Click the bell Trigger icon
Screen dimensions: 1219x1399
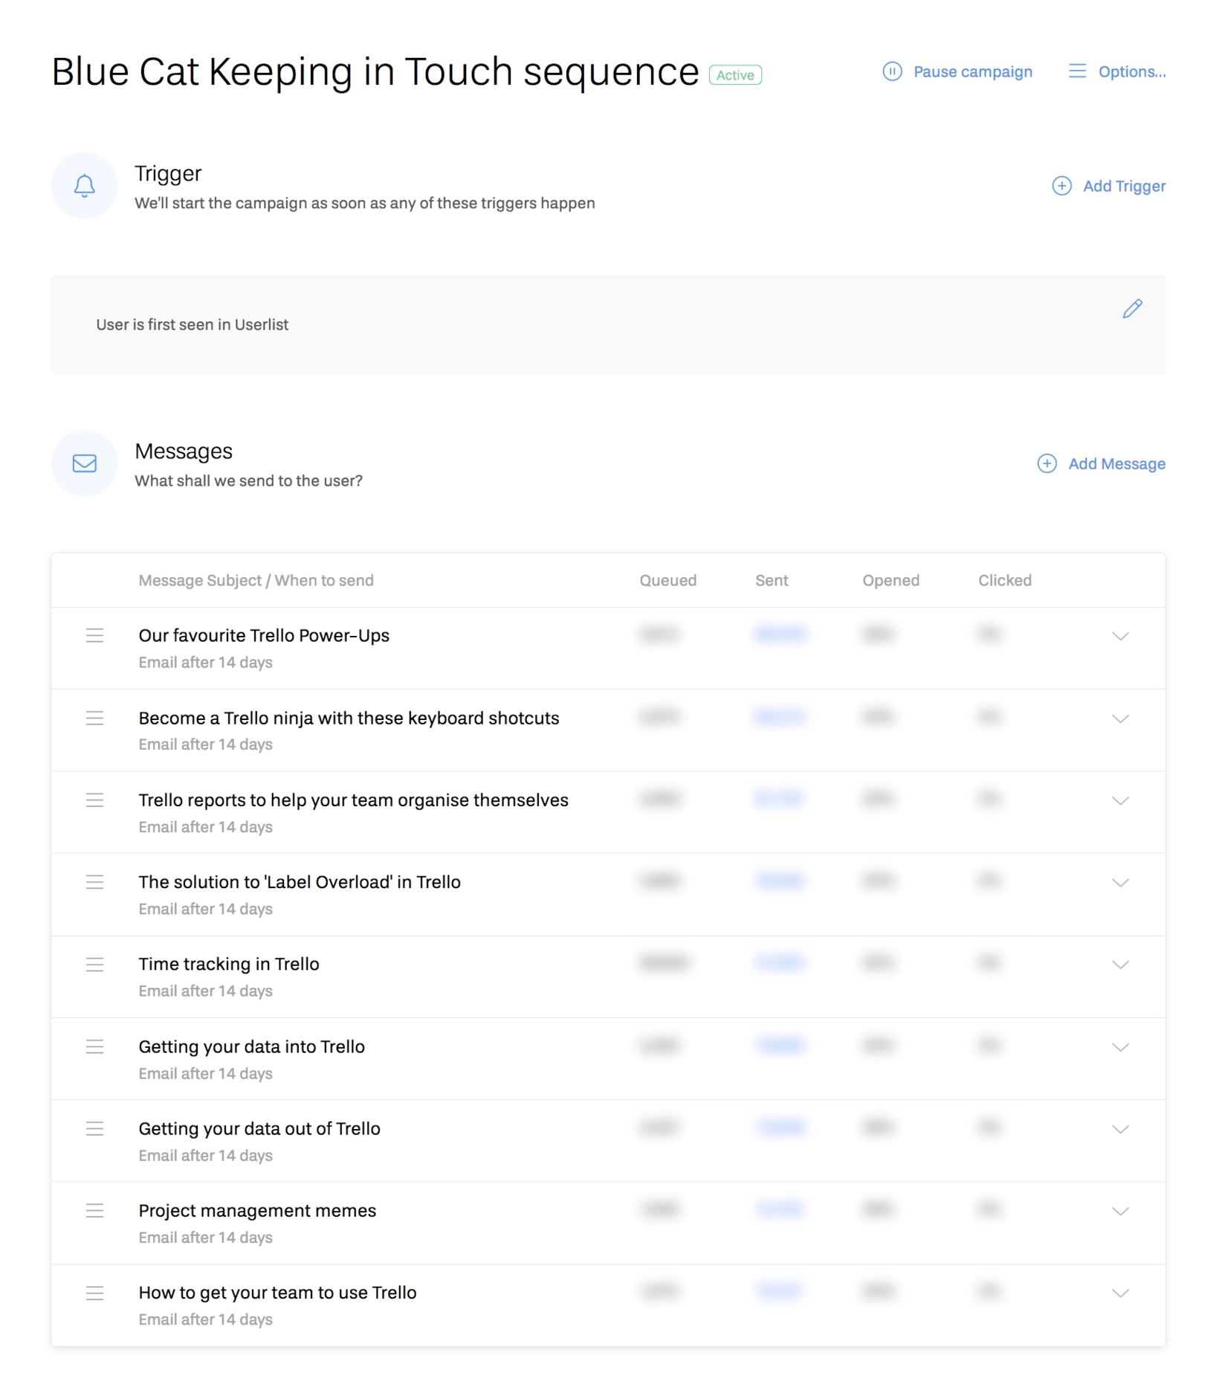coord(84,186)
